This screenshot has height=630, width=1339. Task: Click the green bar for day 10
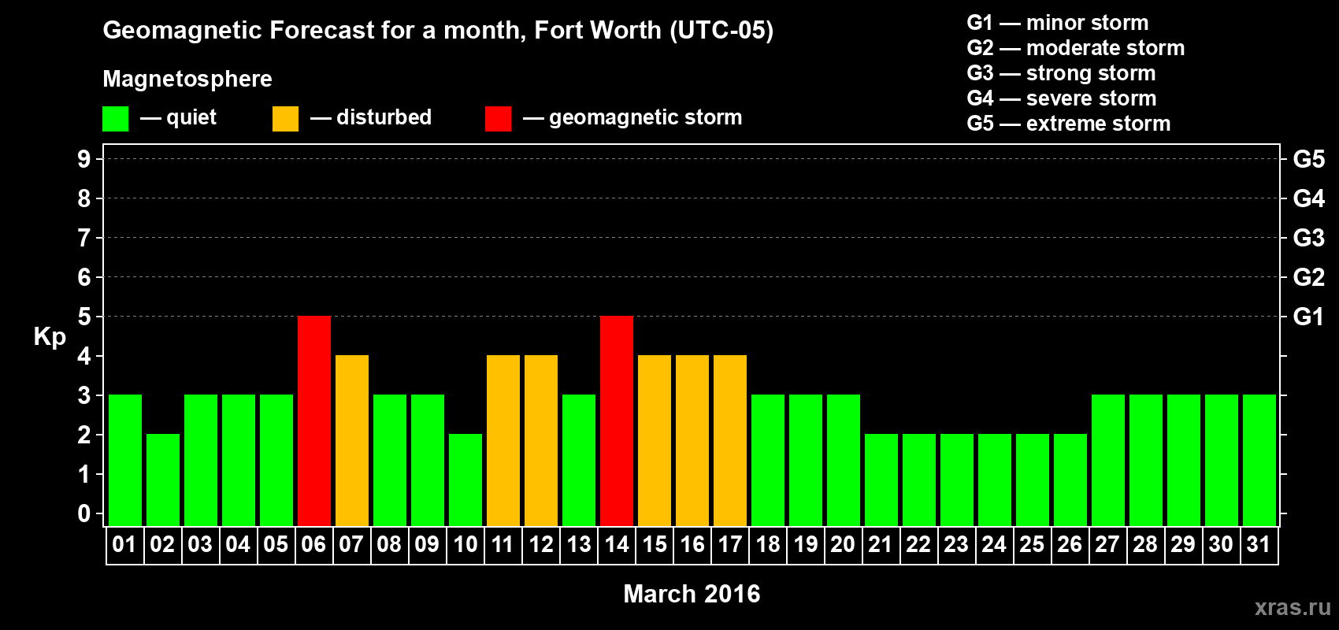tap(465, 480)
